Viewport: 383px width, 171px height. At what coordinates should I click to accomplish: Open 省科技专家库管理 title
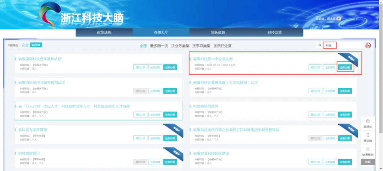pos(33,130)
